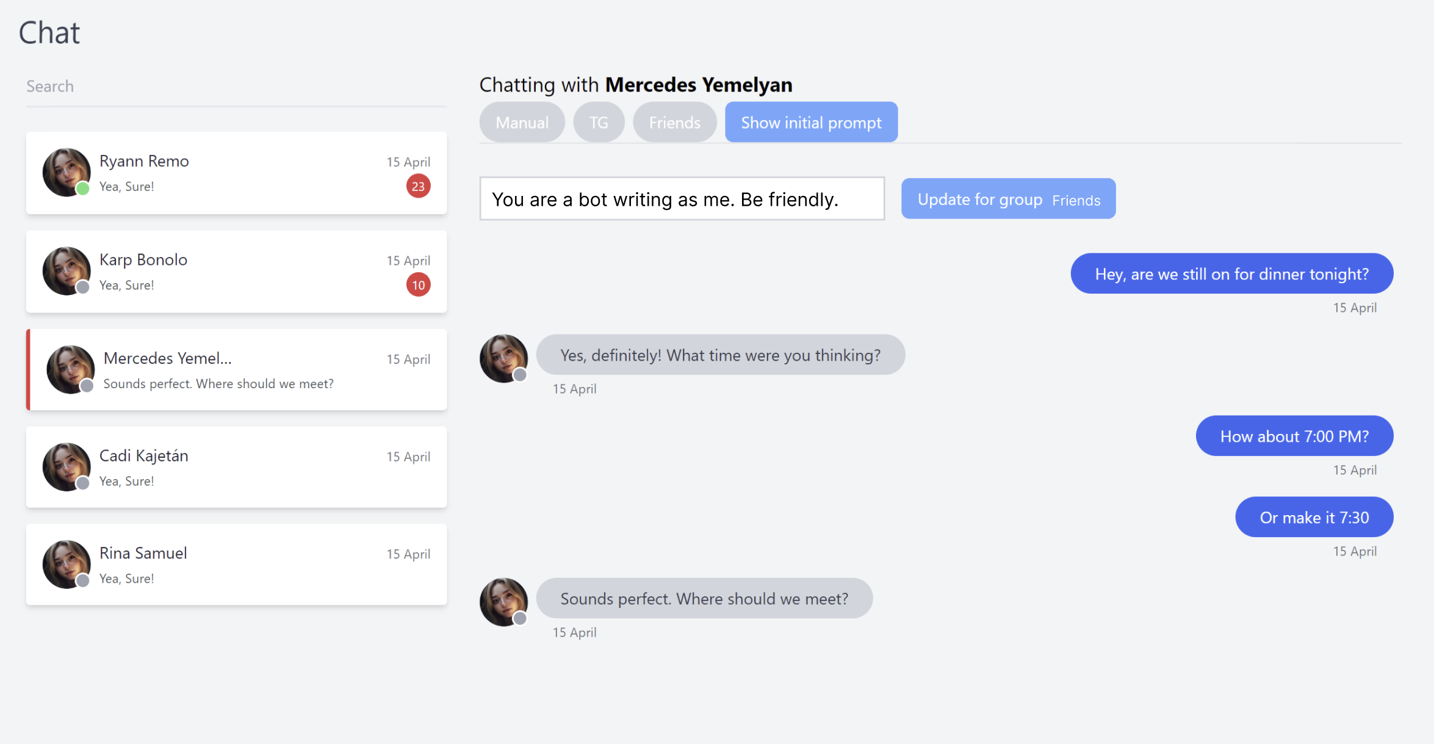This screenshot has height=744, width=1434.
Task: Click the 'Or make it 7:30' message bubble
Action: click(1314, 517)
